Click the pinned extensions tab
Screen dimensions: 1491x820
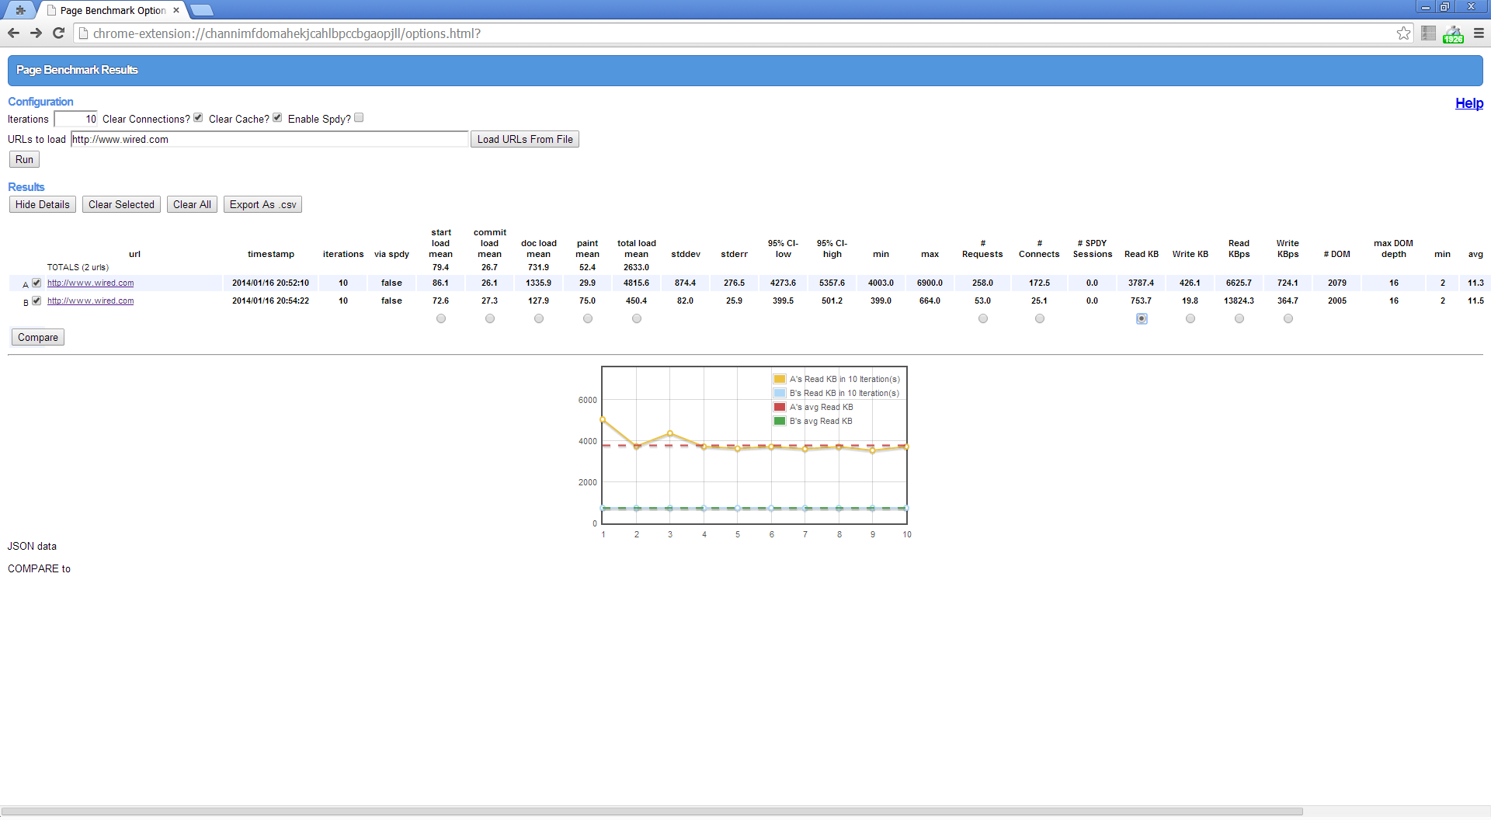coord(20,10)
